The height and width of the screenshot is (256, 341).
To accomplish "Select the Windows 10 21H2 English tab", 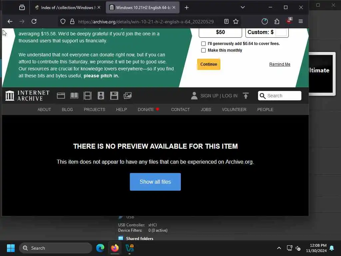I will 143,8.
